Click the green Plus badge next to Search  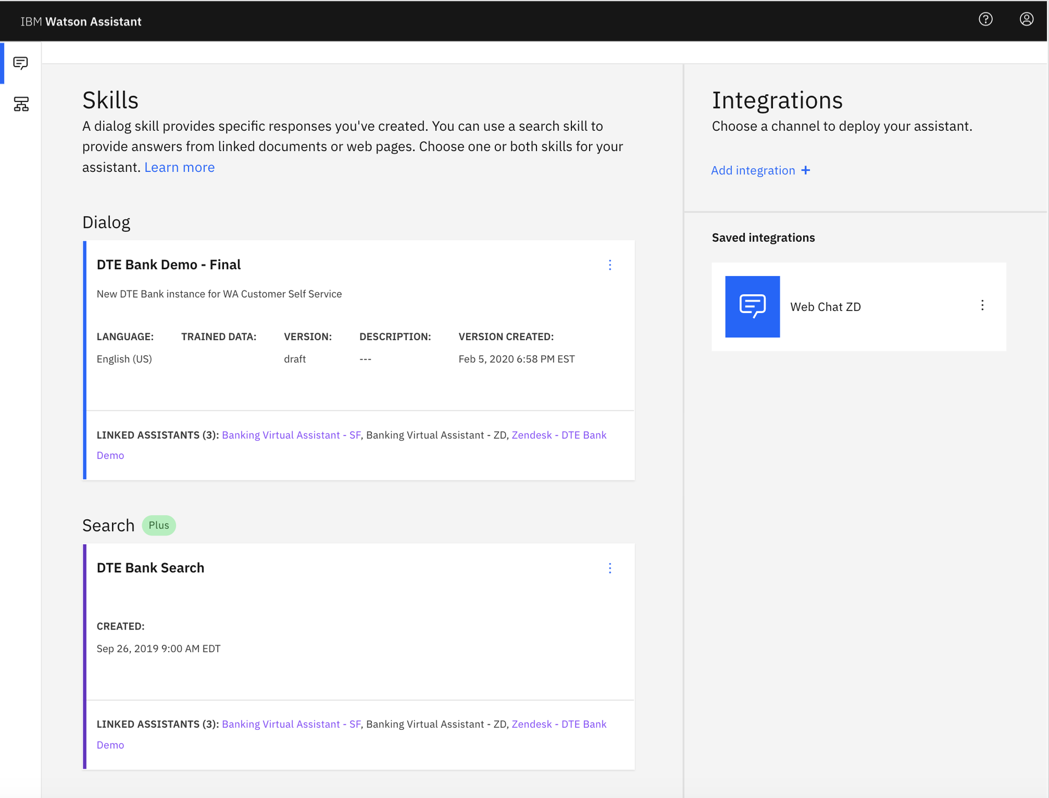158,525
